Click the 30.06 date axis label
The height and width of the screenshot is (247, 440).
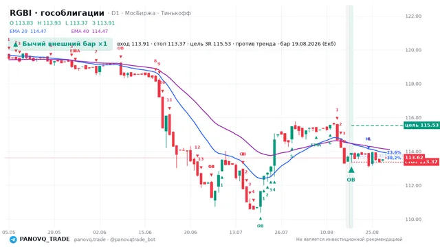tap(190, 232)
